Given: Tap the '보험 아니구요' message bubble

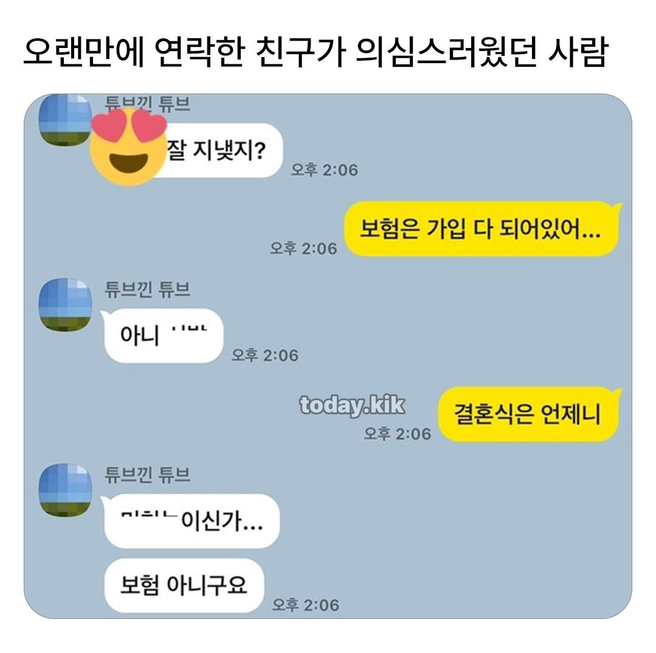Looking at the screenshot, I should click(184, 586).
